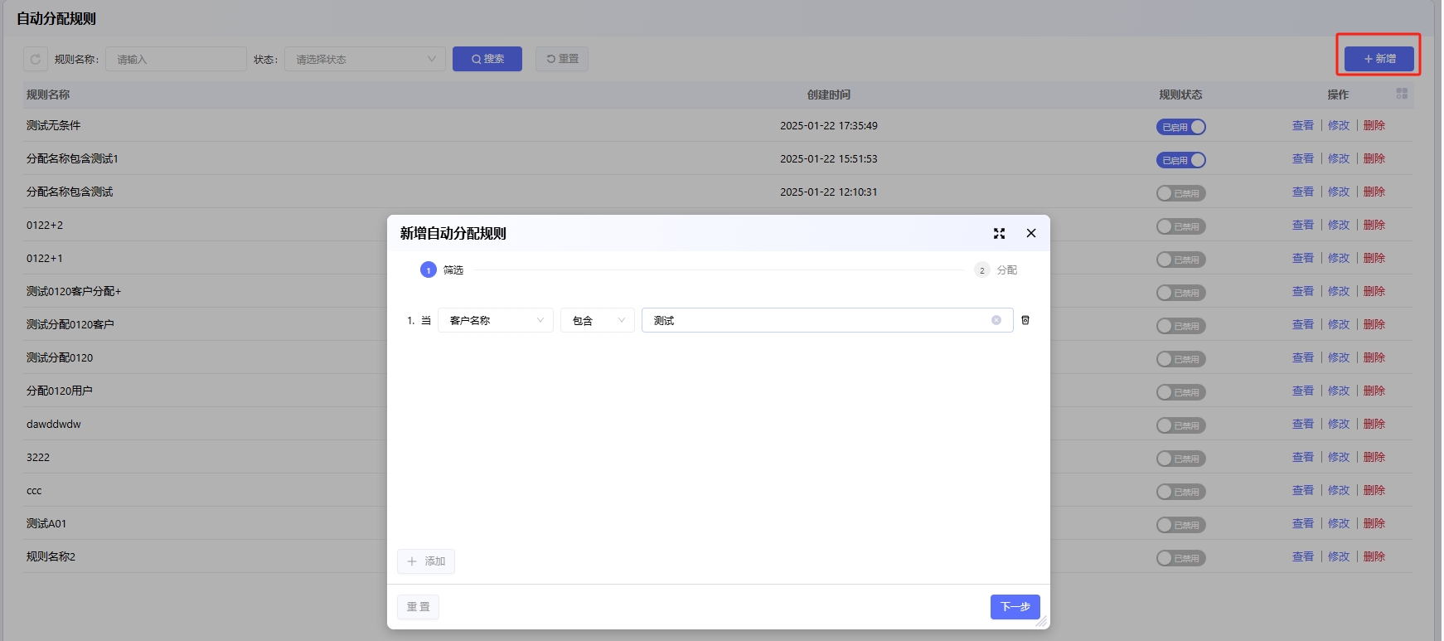Open the column settings grid icon
Viewport: 1444px width, 641px height.
click(1401, 94)
